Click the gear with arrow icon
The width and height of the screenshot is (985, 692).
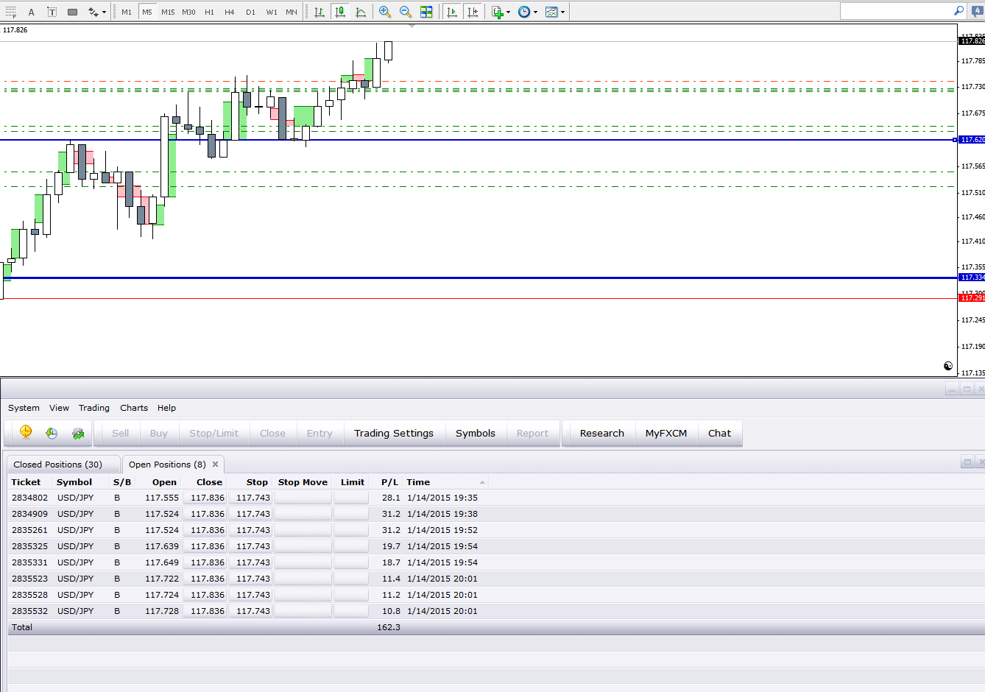tap(78, 434)
